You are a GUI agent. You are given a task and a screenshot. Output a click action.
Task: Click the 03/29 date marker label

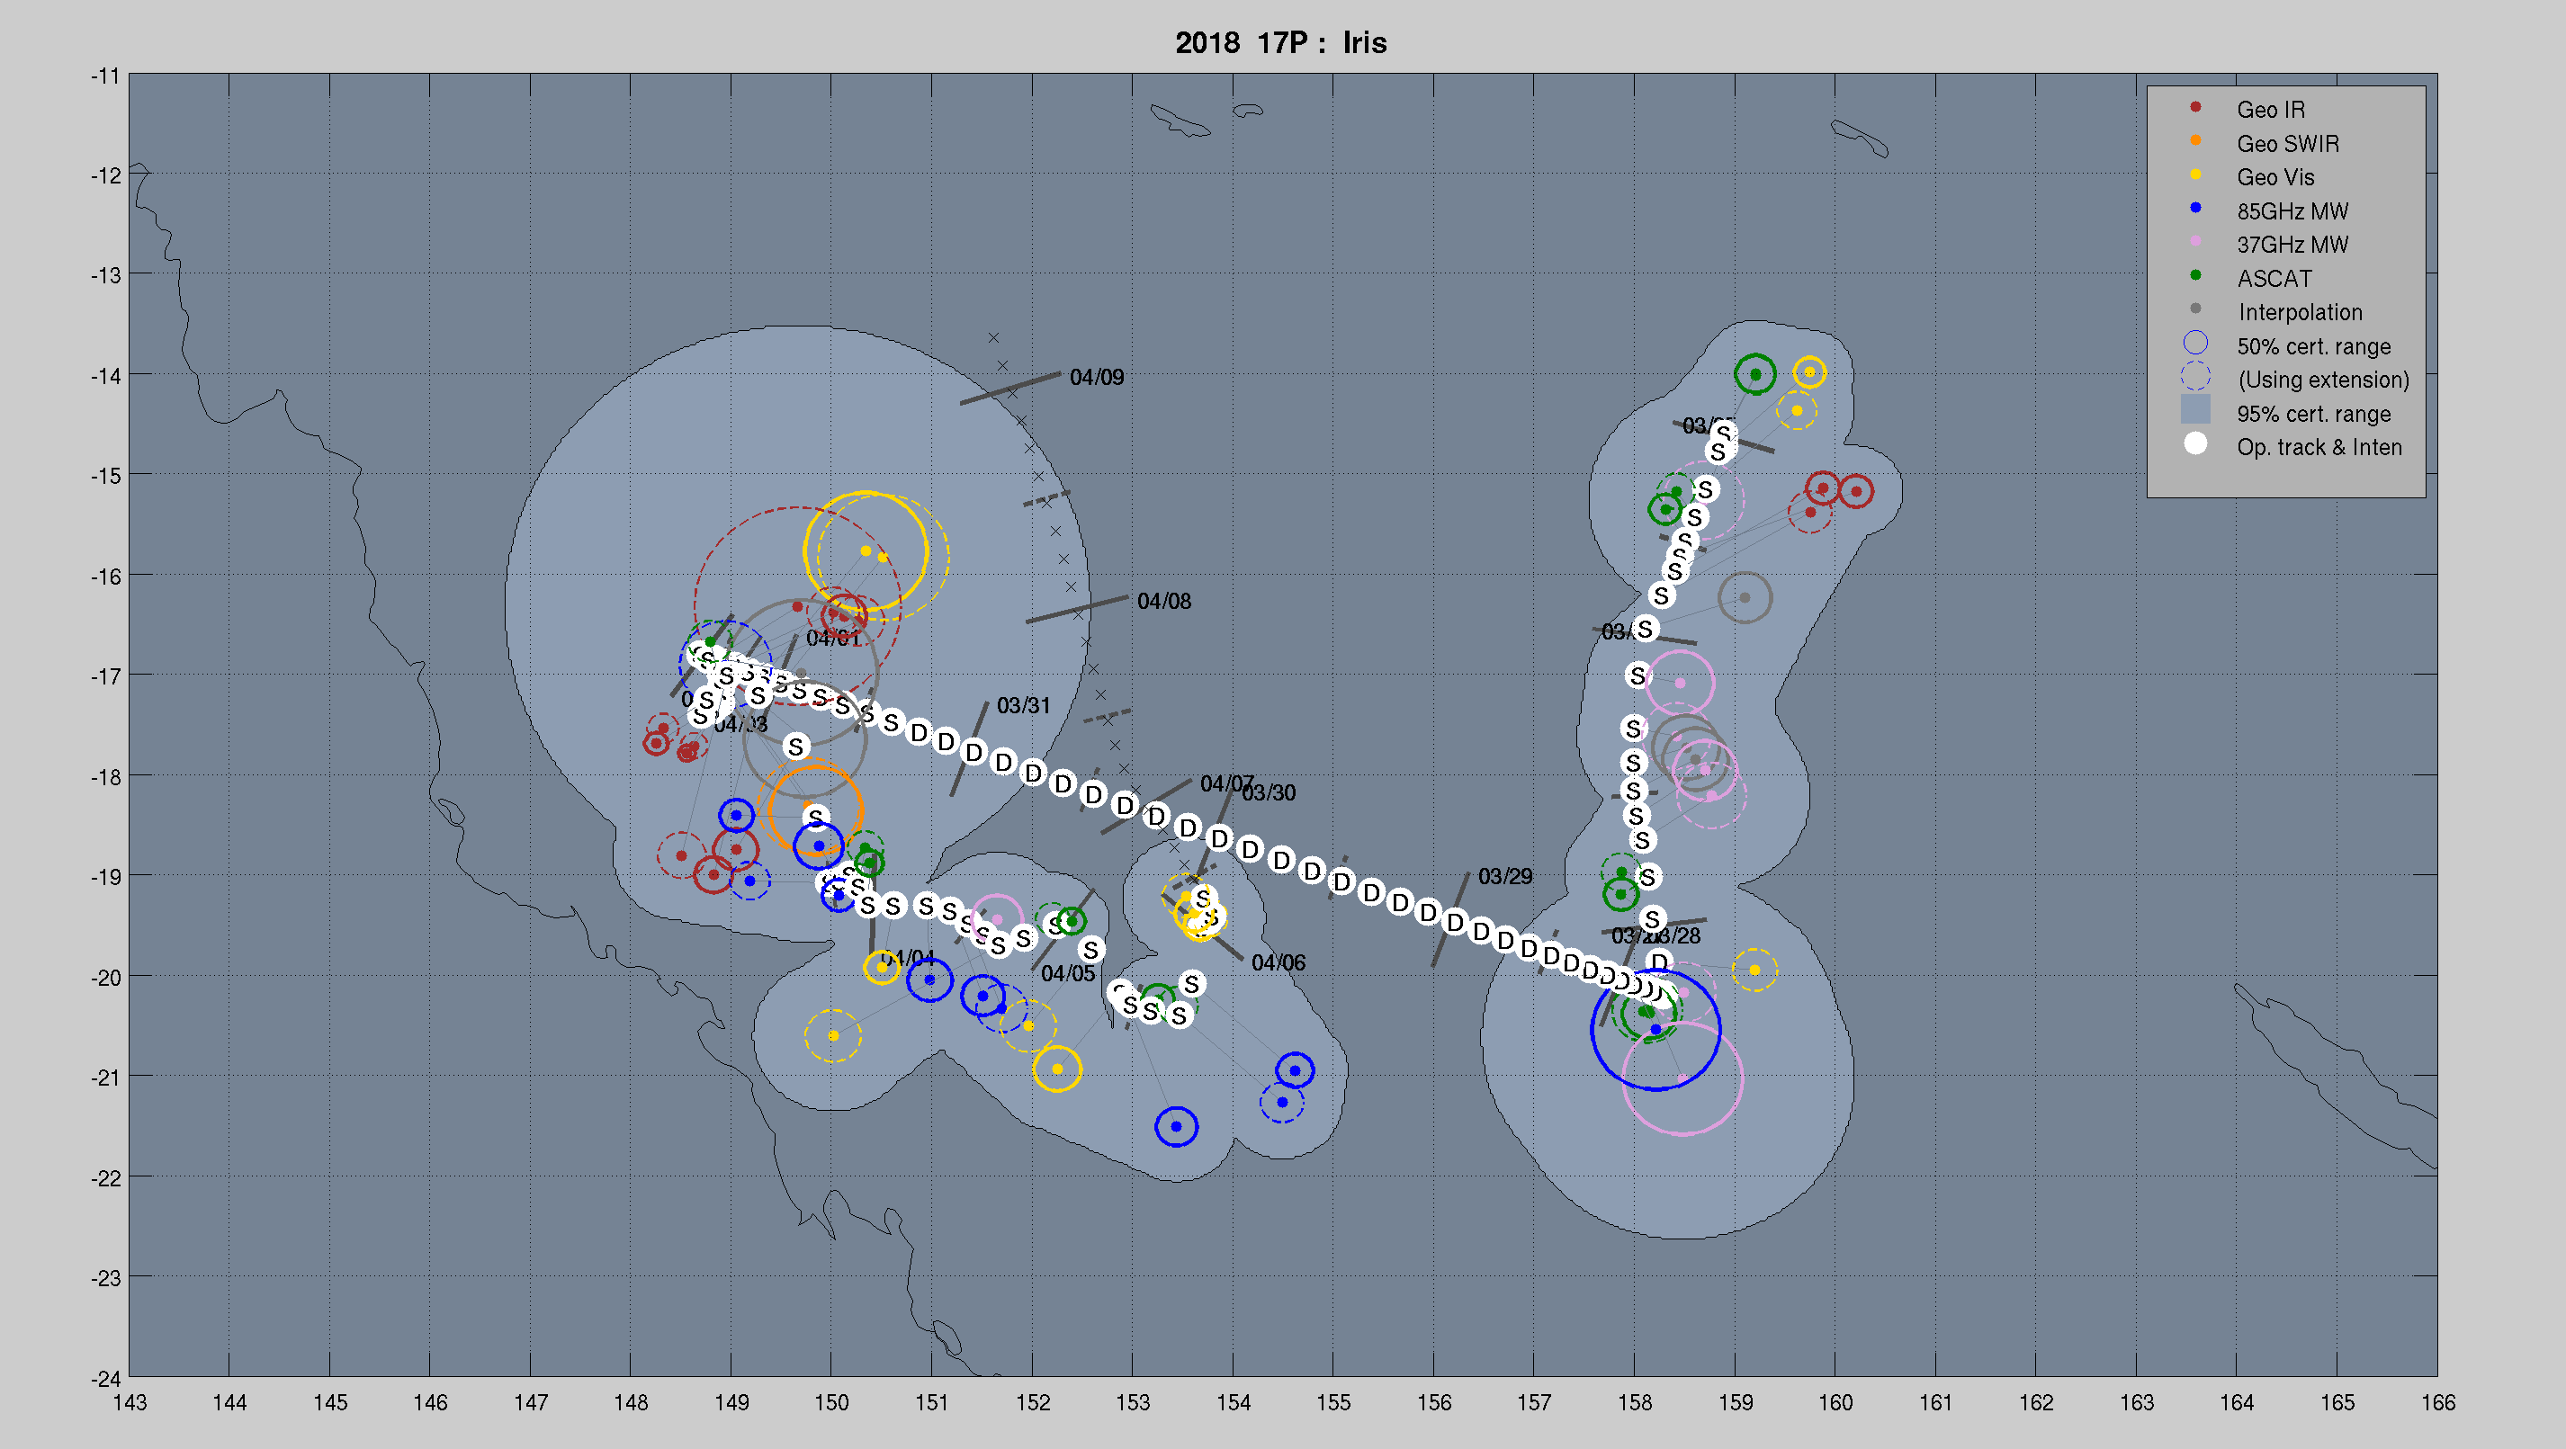point(1504,876)
